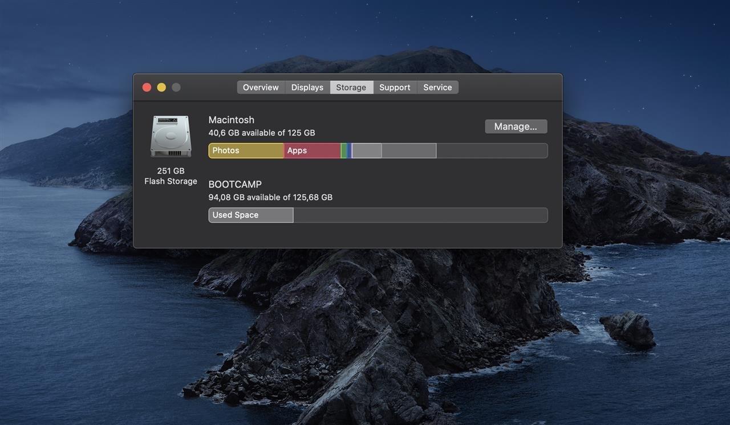The image size is (730, 425).
Task: Select the yellow Photos storage segment
Action: (x=246, y=150)
